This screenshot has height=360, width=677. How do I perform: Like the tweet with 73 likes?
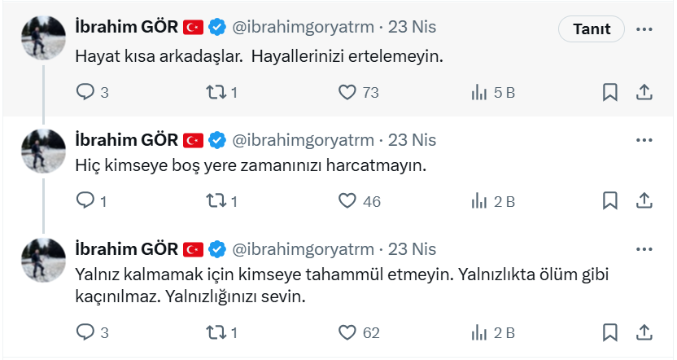click(348, 92)
